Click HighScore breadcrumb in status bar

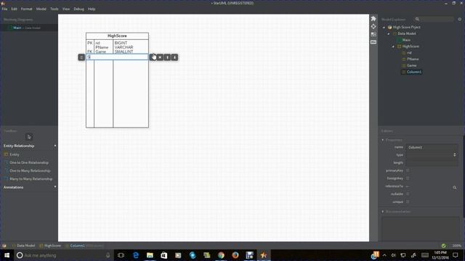[52, 246]
